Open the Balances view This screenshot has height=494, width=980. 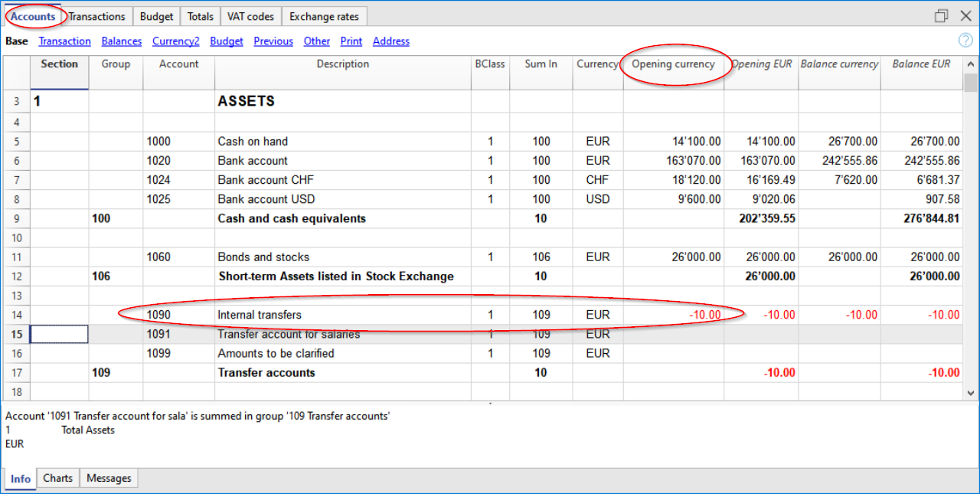(121, 41)
